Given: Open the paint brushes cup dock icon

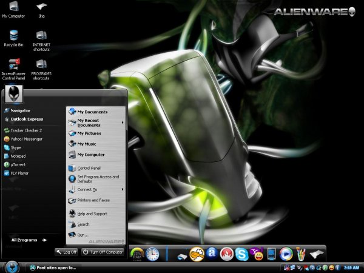Looking at the screenshot, I should (x=301, y=254).
